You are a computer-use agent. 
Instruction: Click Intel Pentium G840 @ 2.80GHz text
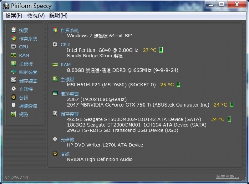click(x=103, y=50)
